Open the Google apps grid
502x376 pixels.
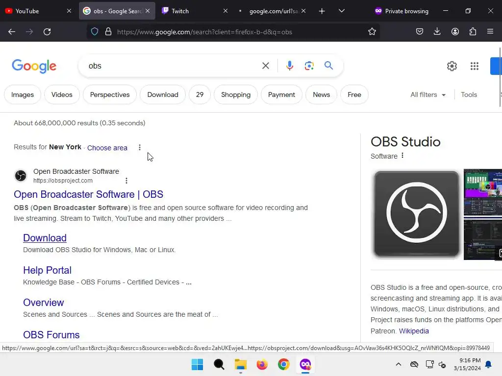click(474, 66)
